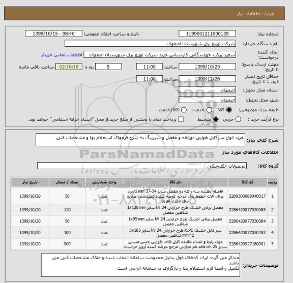
Task: Click the delivery province field اصفهان
Action: (x=207, y=90)
